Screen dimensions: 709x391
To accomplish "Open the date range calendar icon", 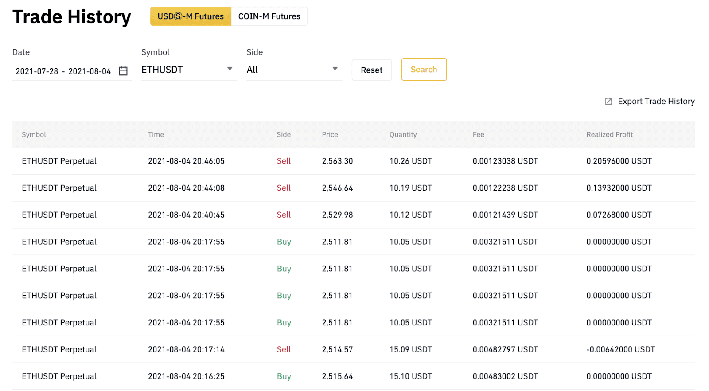I will (123, 71).
